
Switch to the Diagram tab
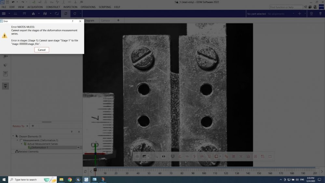pos(89,21)
